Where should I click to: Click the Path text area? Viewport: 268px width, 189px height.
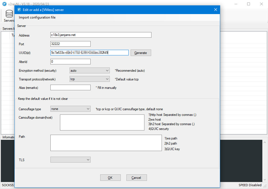click(106, 143)
